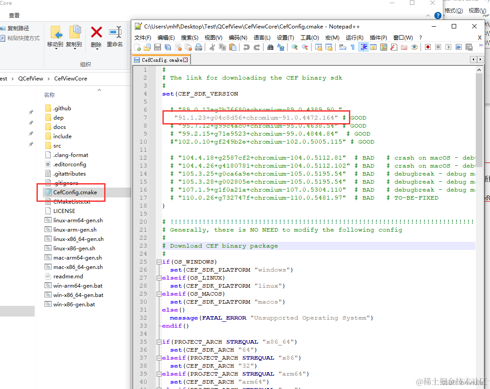The height and width of the screenshot is (389, 490).
Task: Toggle Show All Characters pilcrow icon
Action: [353, 47]
